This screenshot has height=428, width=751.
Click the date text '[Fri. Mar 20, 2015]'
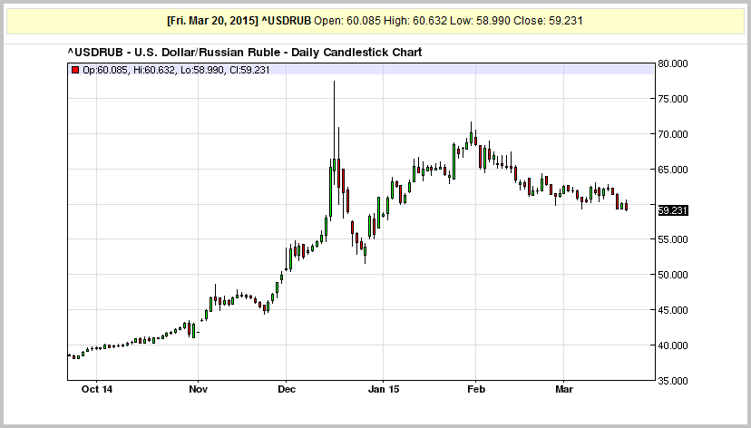(212, 21)
